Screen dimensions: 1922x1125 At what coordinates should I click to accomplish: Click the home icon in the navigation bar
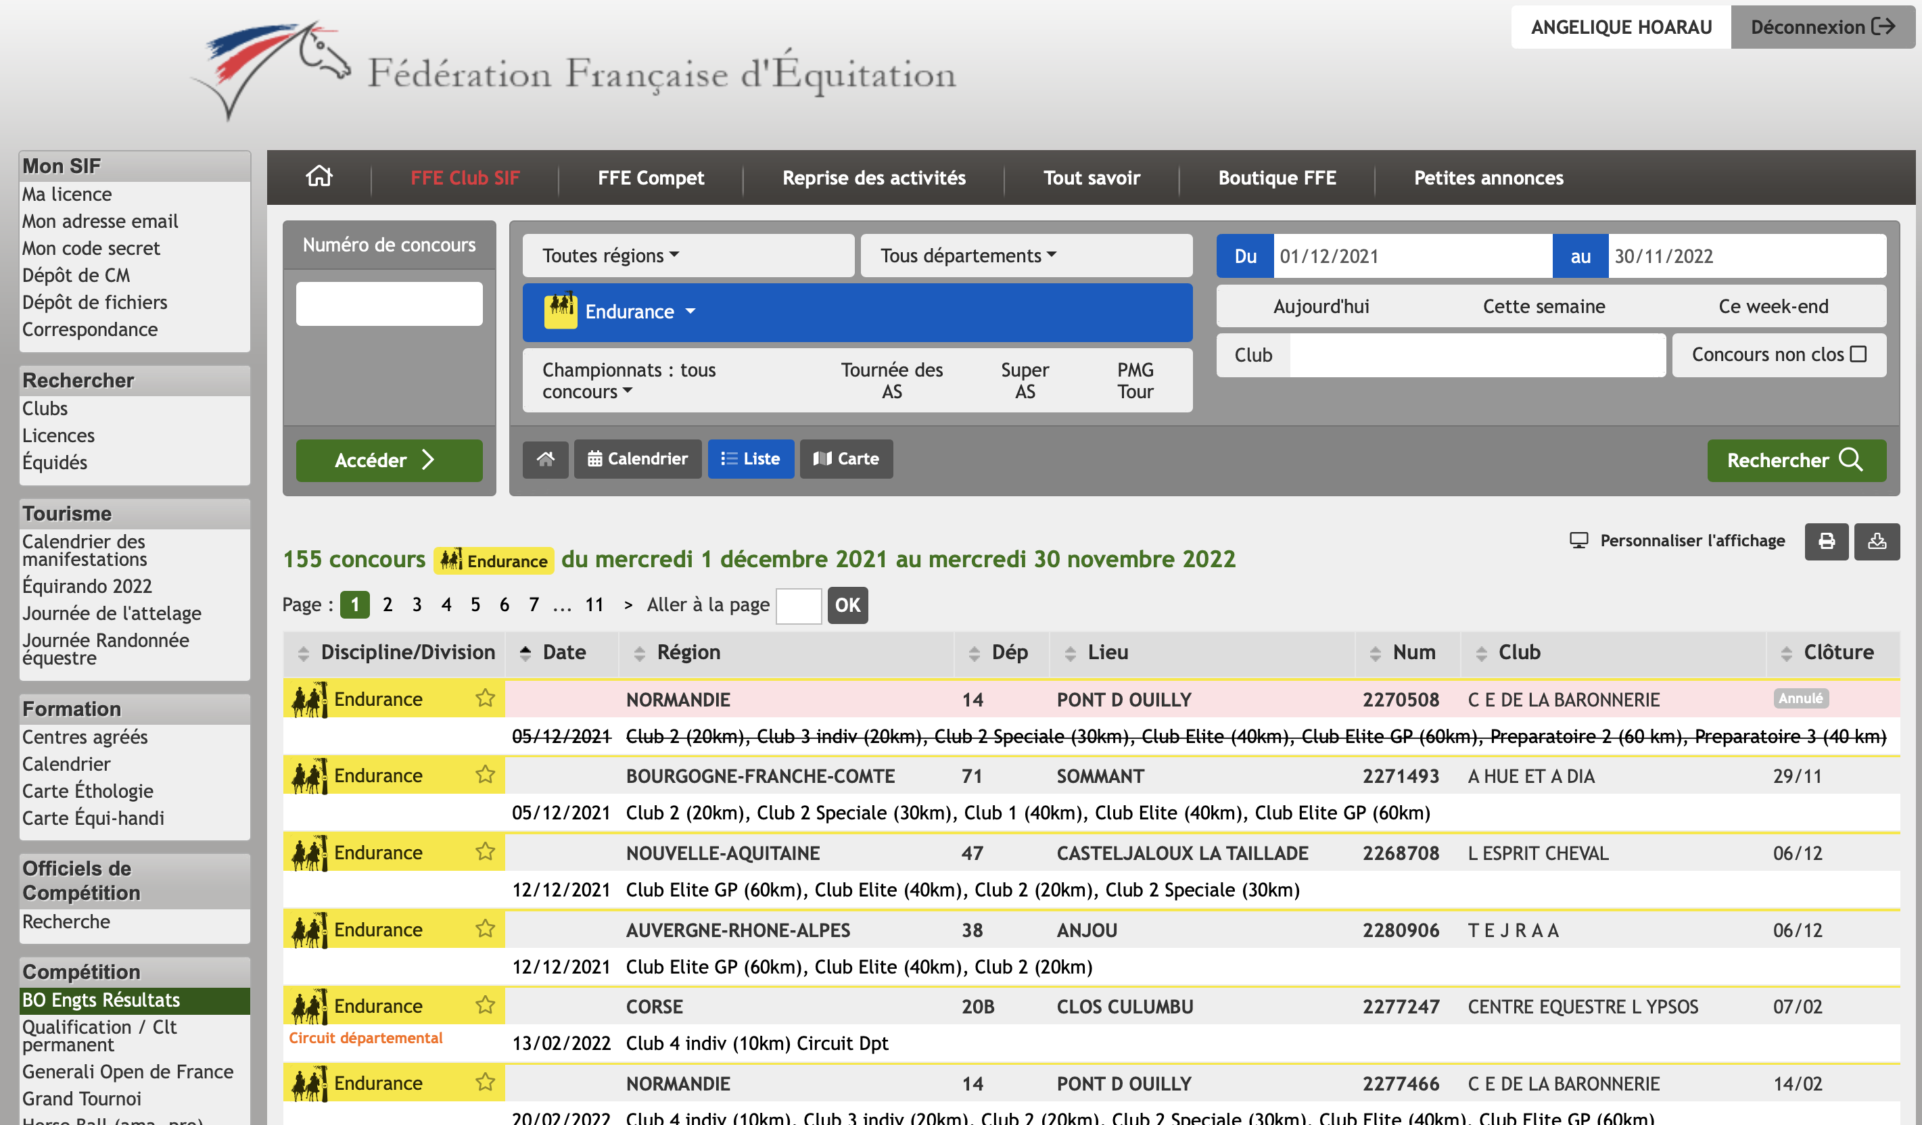(319, 177)
